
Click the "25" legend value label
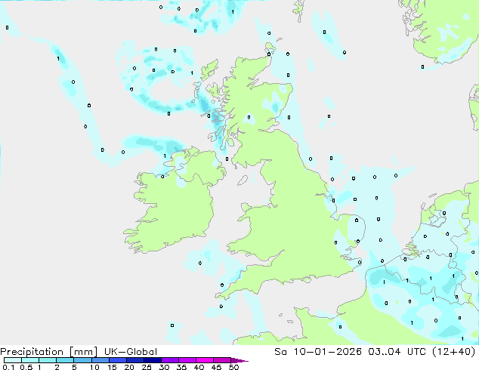point(147,367)
